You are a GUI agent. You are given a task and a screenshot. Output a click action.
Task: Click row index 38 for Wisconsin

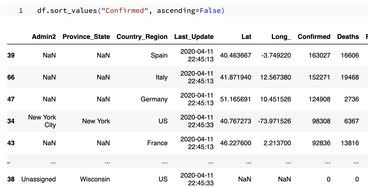(x=11, y=179)
